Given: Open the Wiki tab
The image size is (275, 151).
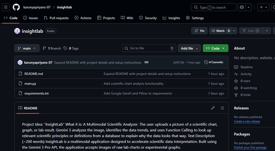Looking at the screenshot, I should click(x=127, y=18).
